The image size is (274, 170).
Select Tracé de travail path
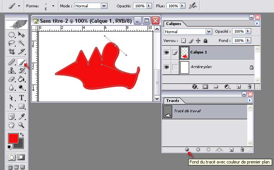point(204,112)
